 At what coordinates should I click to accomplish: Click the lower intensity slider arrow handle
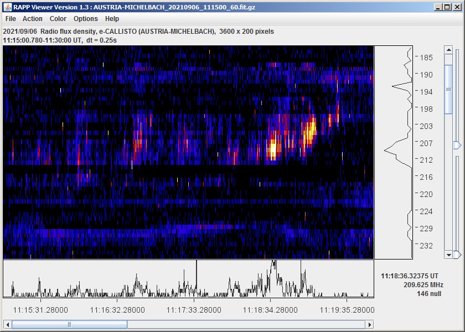coord(458,255)
